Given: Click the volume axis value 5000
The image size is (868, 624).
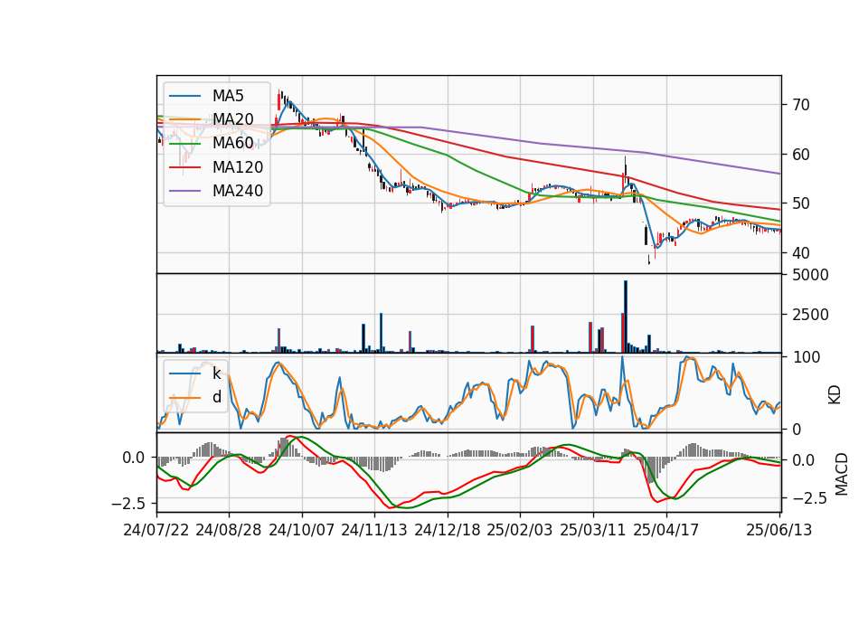Looking at the screenshot, I should 810,275.
